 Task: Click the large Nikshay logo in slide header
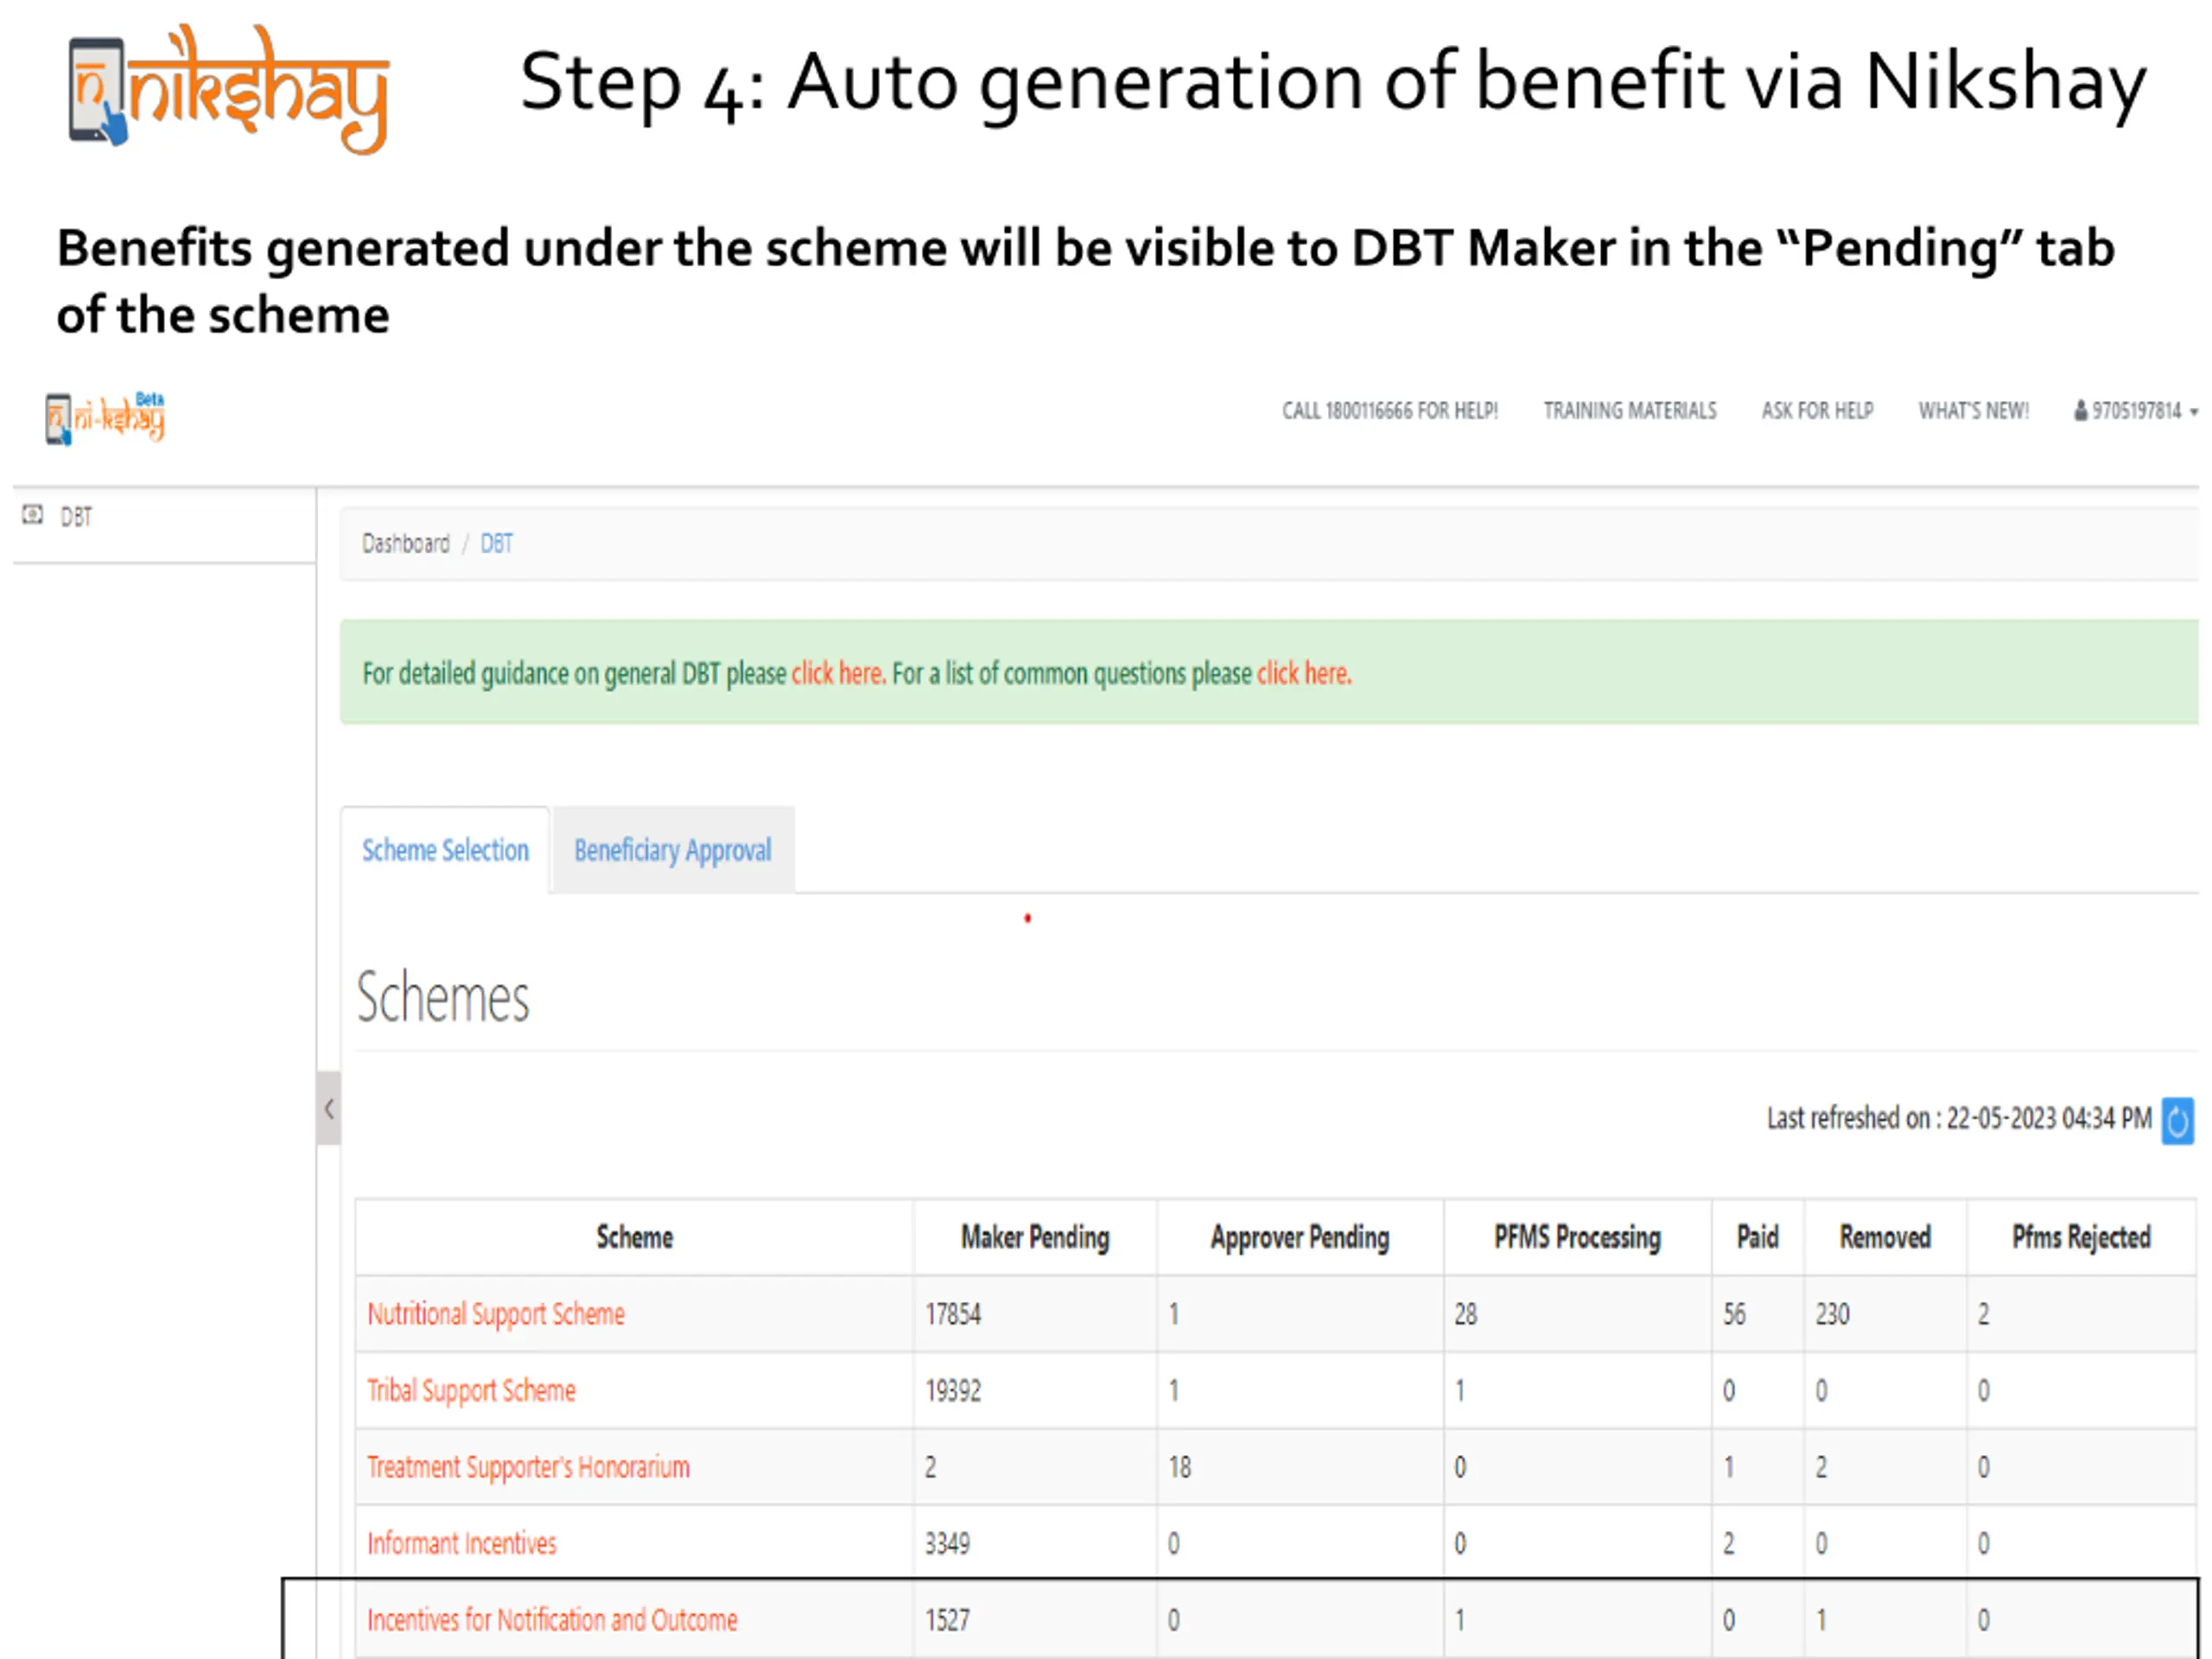tap(228, 88)
